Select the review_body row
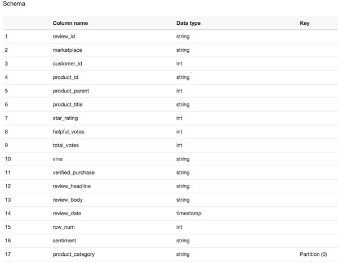The image size is (338, 262). [x=170, y=199]
